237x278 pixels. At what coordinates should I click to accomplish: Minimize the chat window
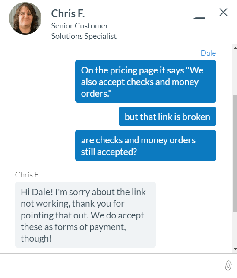click(x=199, y=18)
